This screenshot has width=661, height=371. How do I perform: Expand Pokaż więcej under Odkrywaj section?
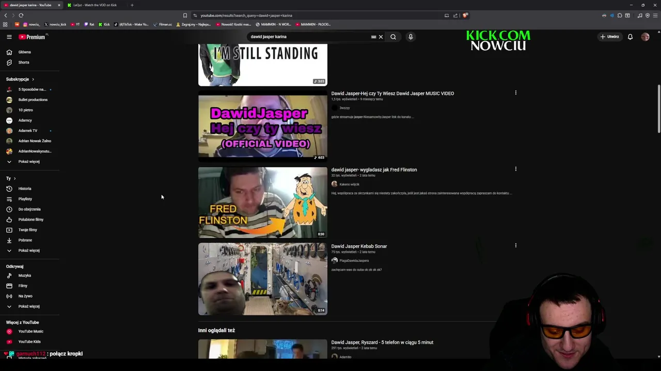point(29,306)
